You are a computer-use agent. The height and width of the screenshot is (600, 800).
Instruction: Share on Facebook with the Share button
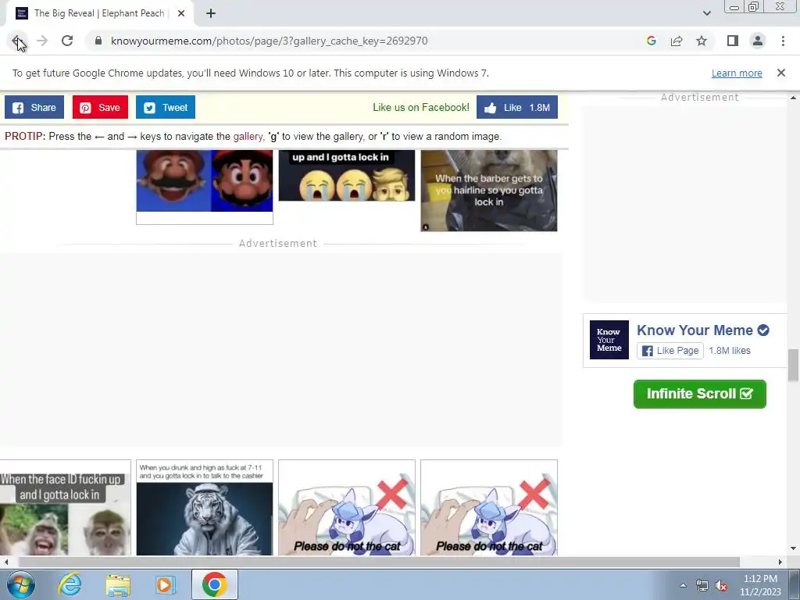(34, 107)
